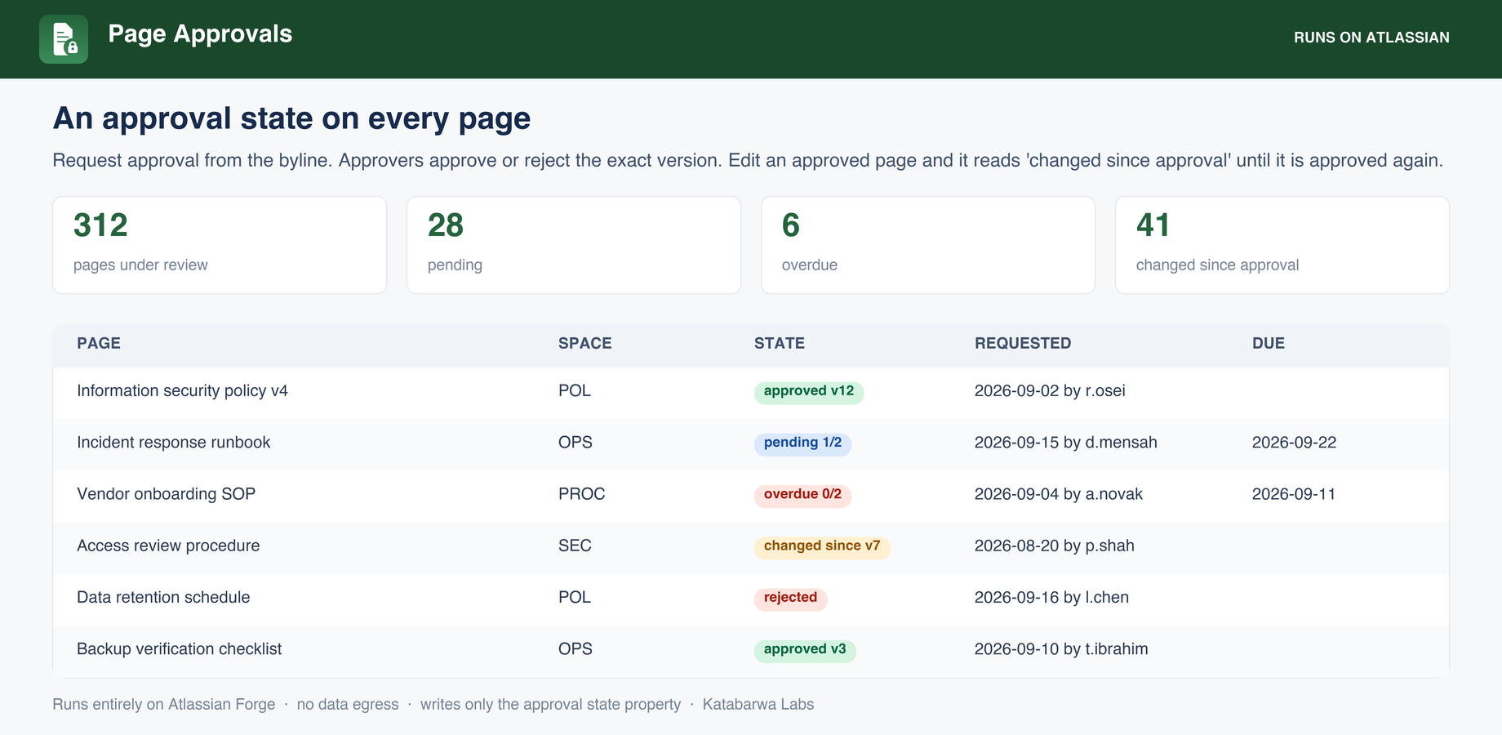Open Backup verification checklist page

pos(179,649)
